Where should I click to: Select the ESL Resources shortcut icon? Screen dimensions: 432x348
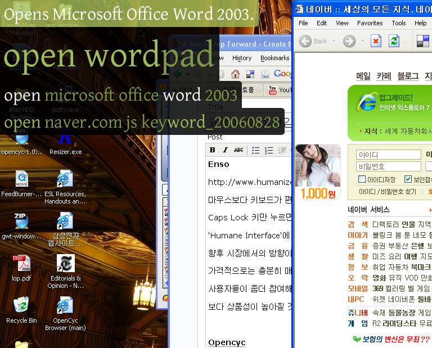(65, 187)
